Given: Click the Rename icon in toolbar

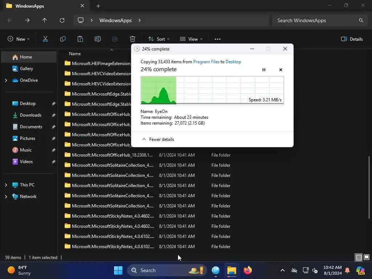Looking at the screenshot, I should 97,39.
